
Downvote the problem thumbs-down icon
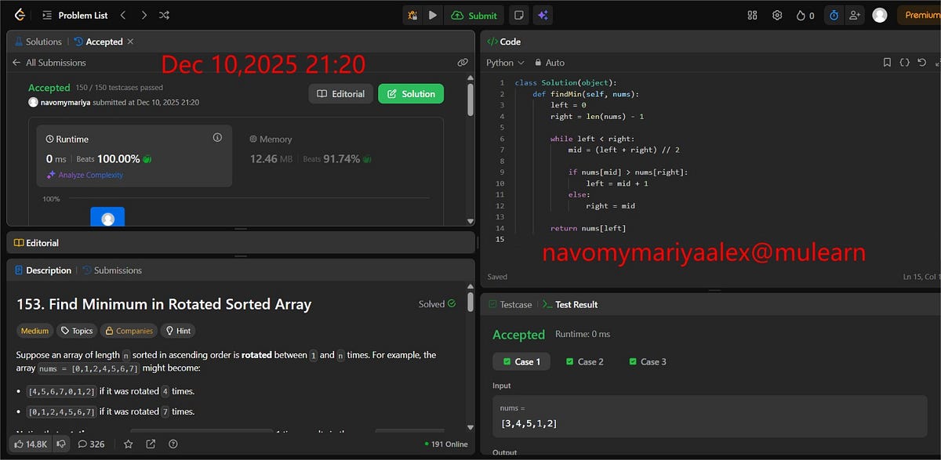60,444
